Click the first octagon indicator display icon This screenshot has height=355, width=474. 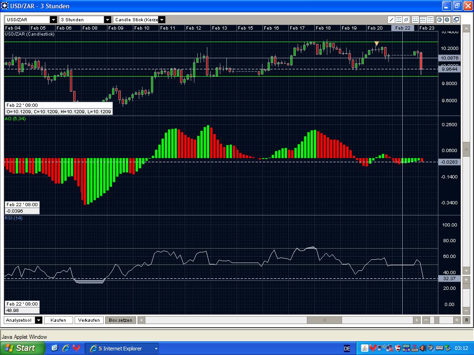[439, 19]
